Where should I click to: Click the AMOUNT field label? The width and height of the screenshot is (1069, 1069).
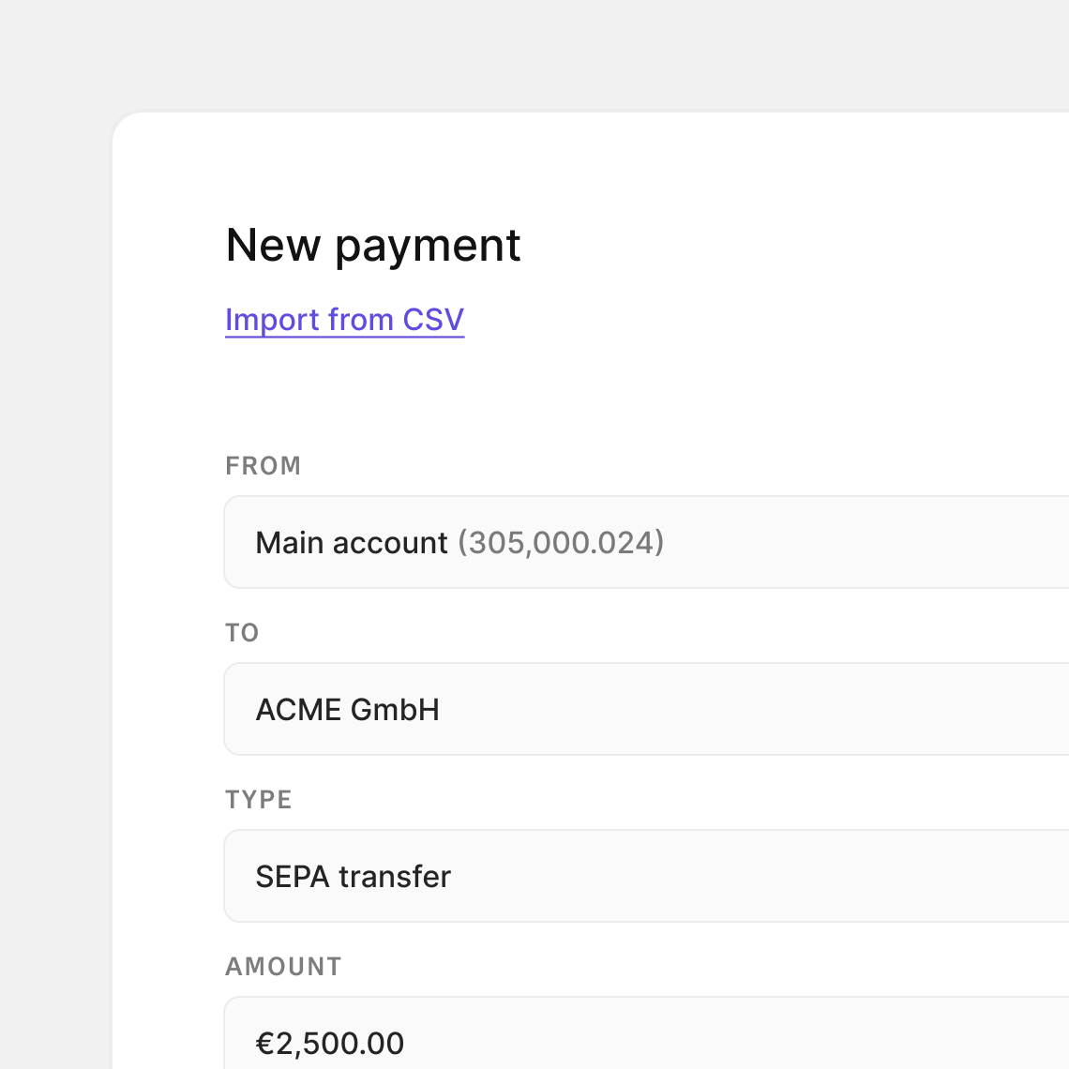click(283, 967)
